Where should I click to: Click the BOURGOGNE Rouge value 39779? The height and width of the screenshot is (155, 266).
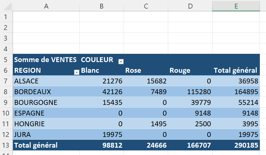click(x=200, y=102)
